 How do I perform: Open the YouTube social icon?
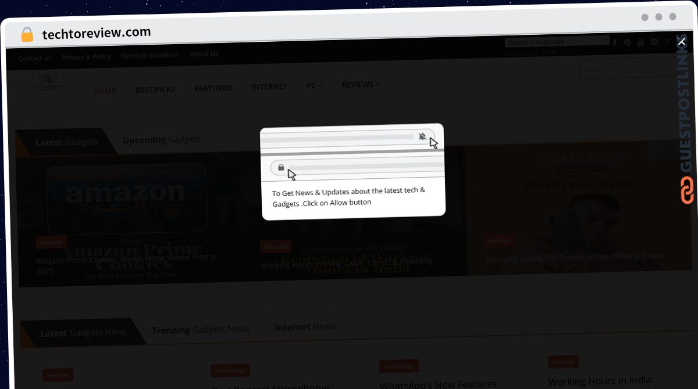tap(641, 42)
